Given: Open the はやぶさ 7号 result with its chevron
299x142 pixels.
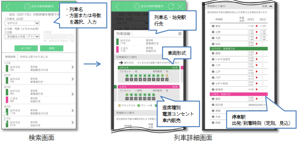Looking at the screenshot, I should point(72,79).
